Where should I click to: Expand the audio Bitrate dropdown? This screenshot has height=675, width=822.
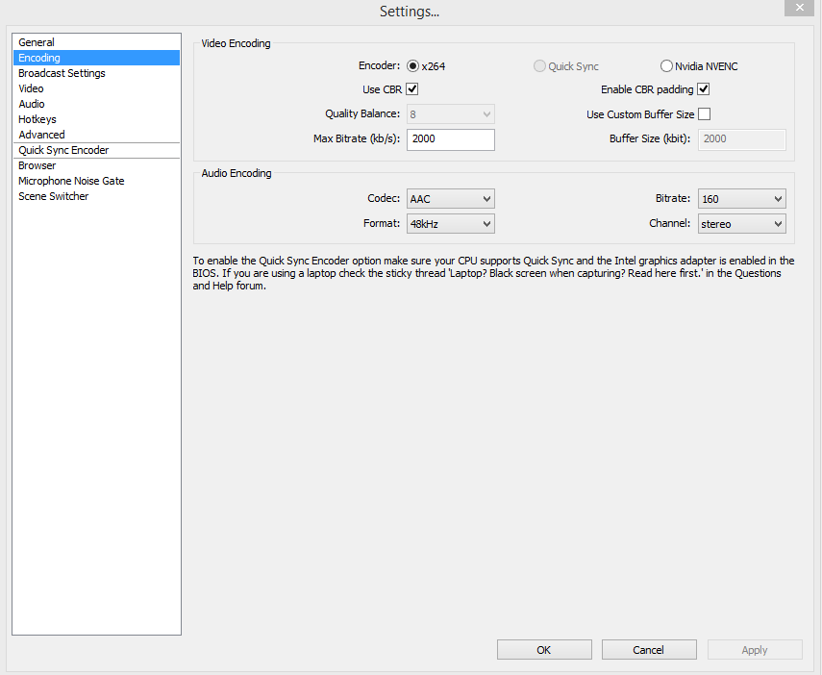pyautogui.click(x=741, y=199)
